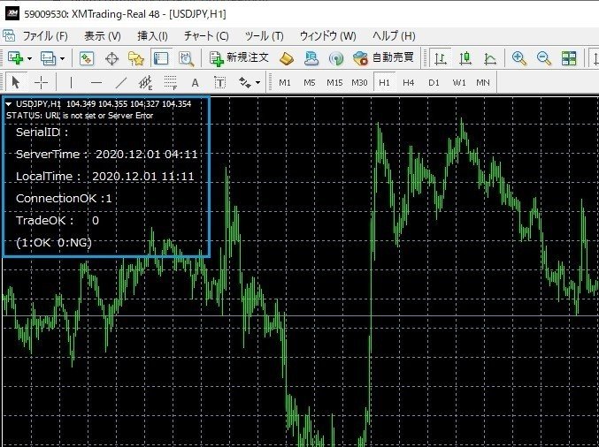Open the Data Window crosshair-circle icon
Image resolution: width=599 pixels, height=447 pixels.
pyautogui.click(x=112, y=58)
